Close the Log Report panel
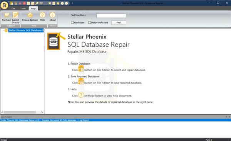Viewport: 231px width, 141px height. coord(229,117)
